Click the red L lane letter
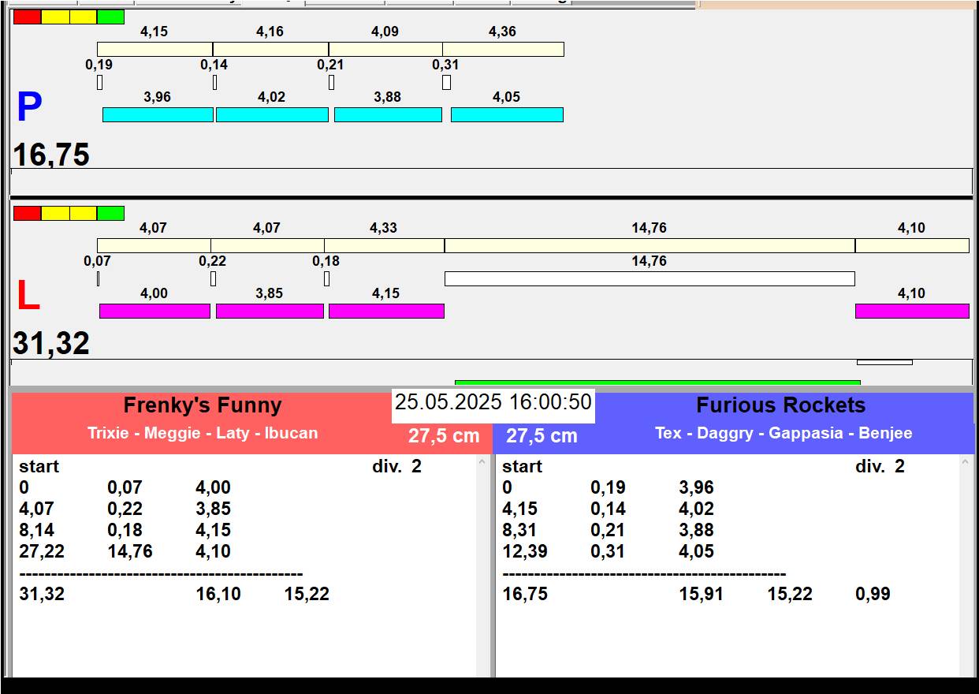 pos(28,297)
